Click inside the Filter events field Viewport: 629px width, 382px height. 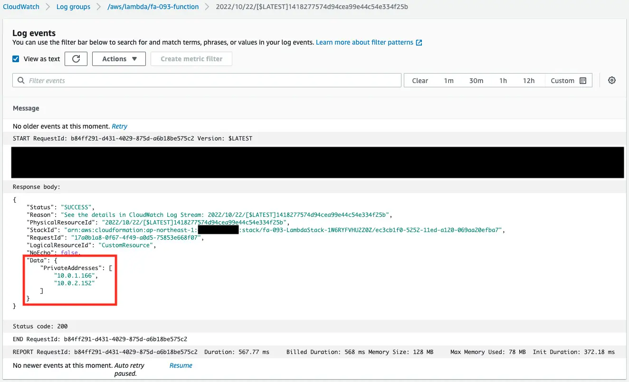coord(143,80)
